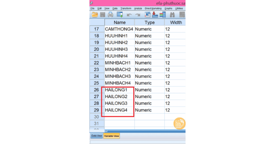Click the Go to variable icon
Screen dimensions: 275x144
[x=155, y=15]
